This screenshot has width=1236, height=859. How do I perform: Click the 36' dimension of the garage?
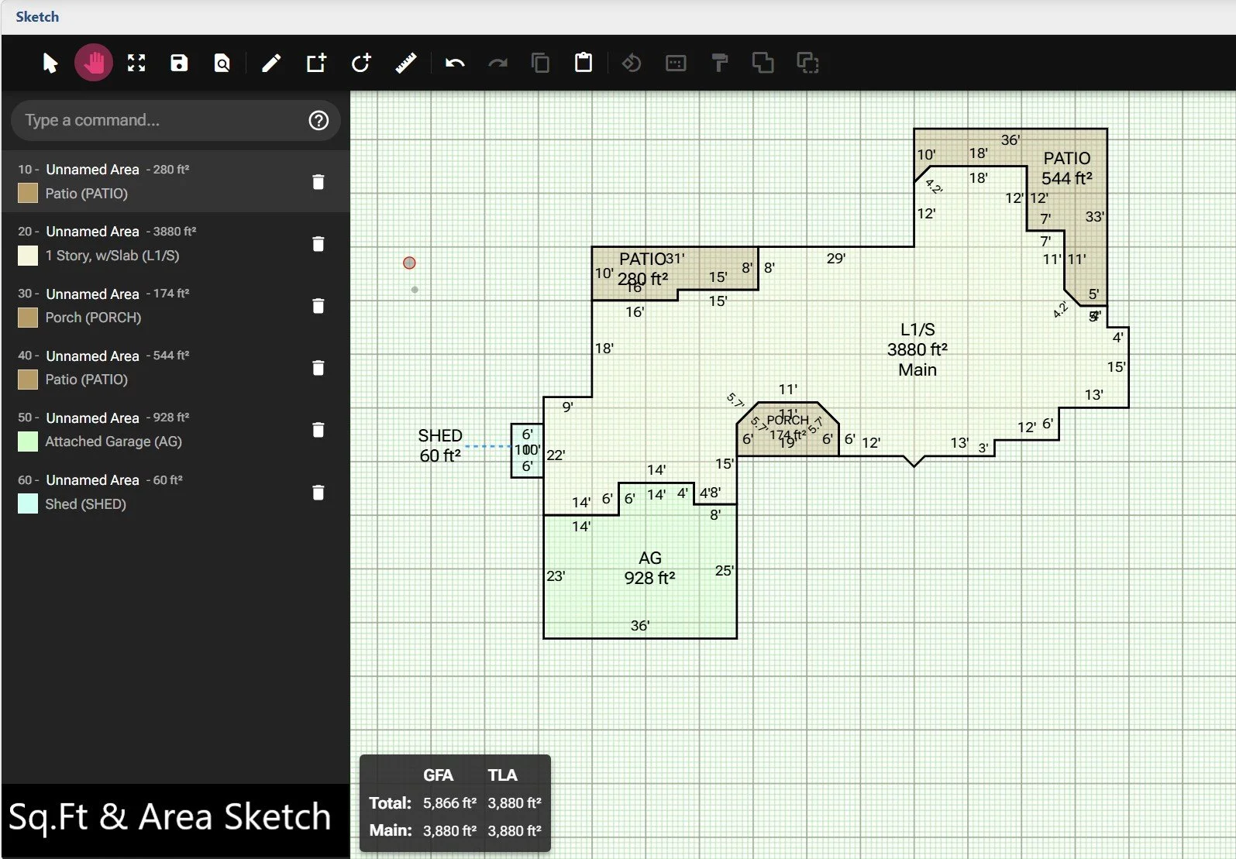tap(640, 625)
